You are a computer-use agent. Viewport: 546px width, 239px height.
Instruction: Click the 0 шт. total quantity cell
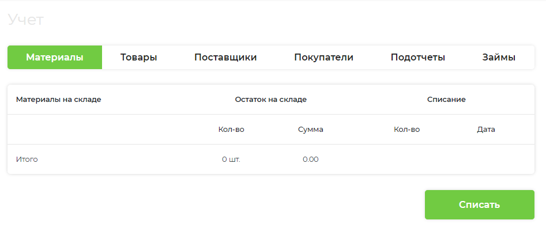(x=231, y=160)
